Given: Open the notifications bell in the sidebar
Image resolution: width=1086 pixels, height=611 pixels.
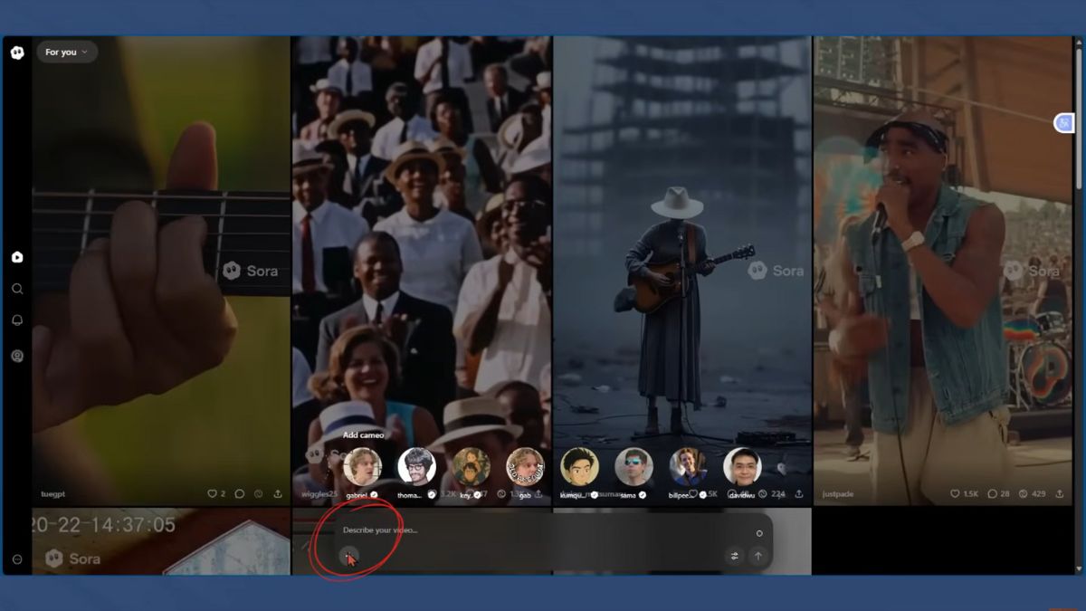Looking at the screenshot, I should pos(17,320).
